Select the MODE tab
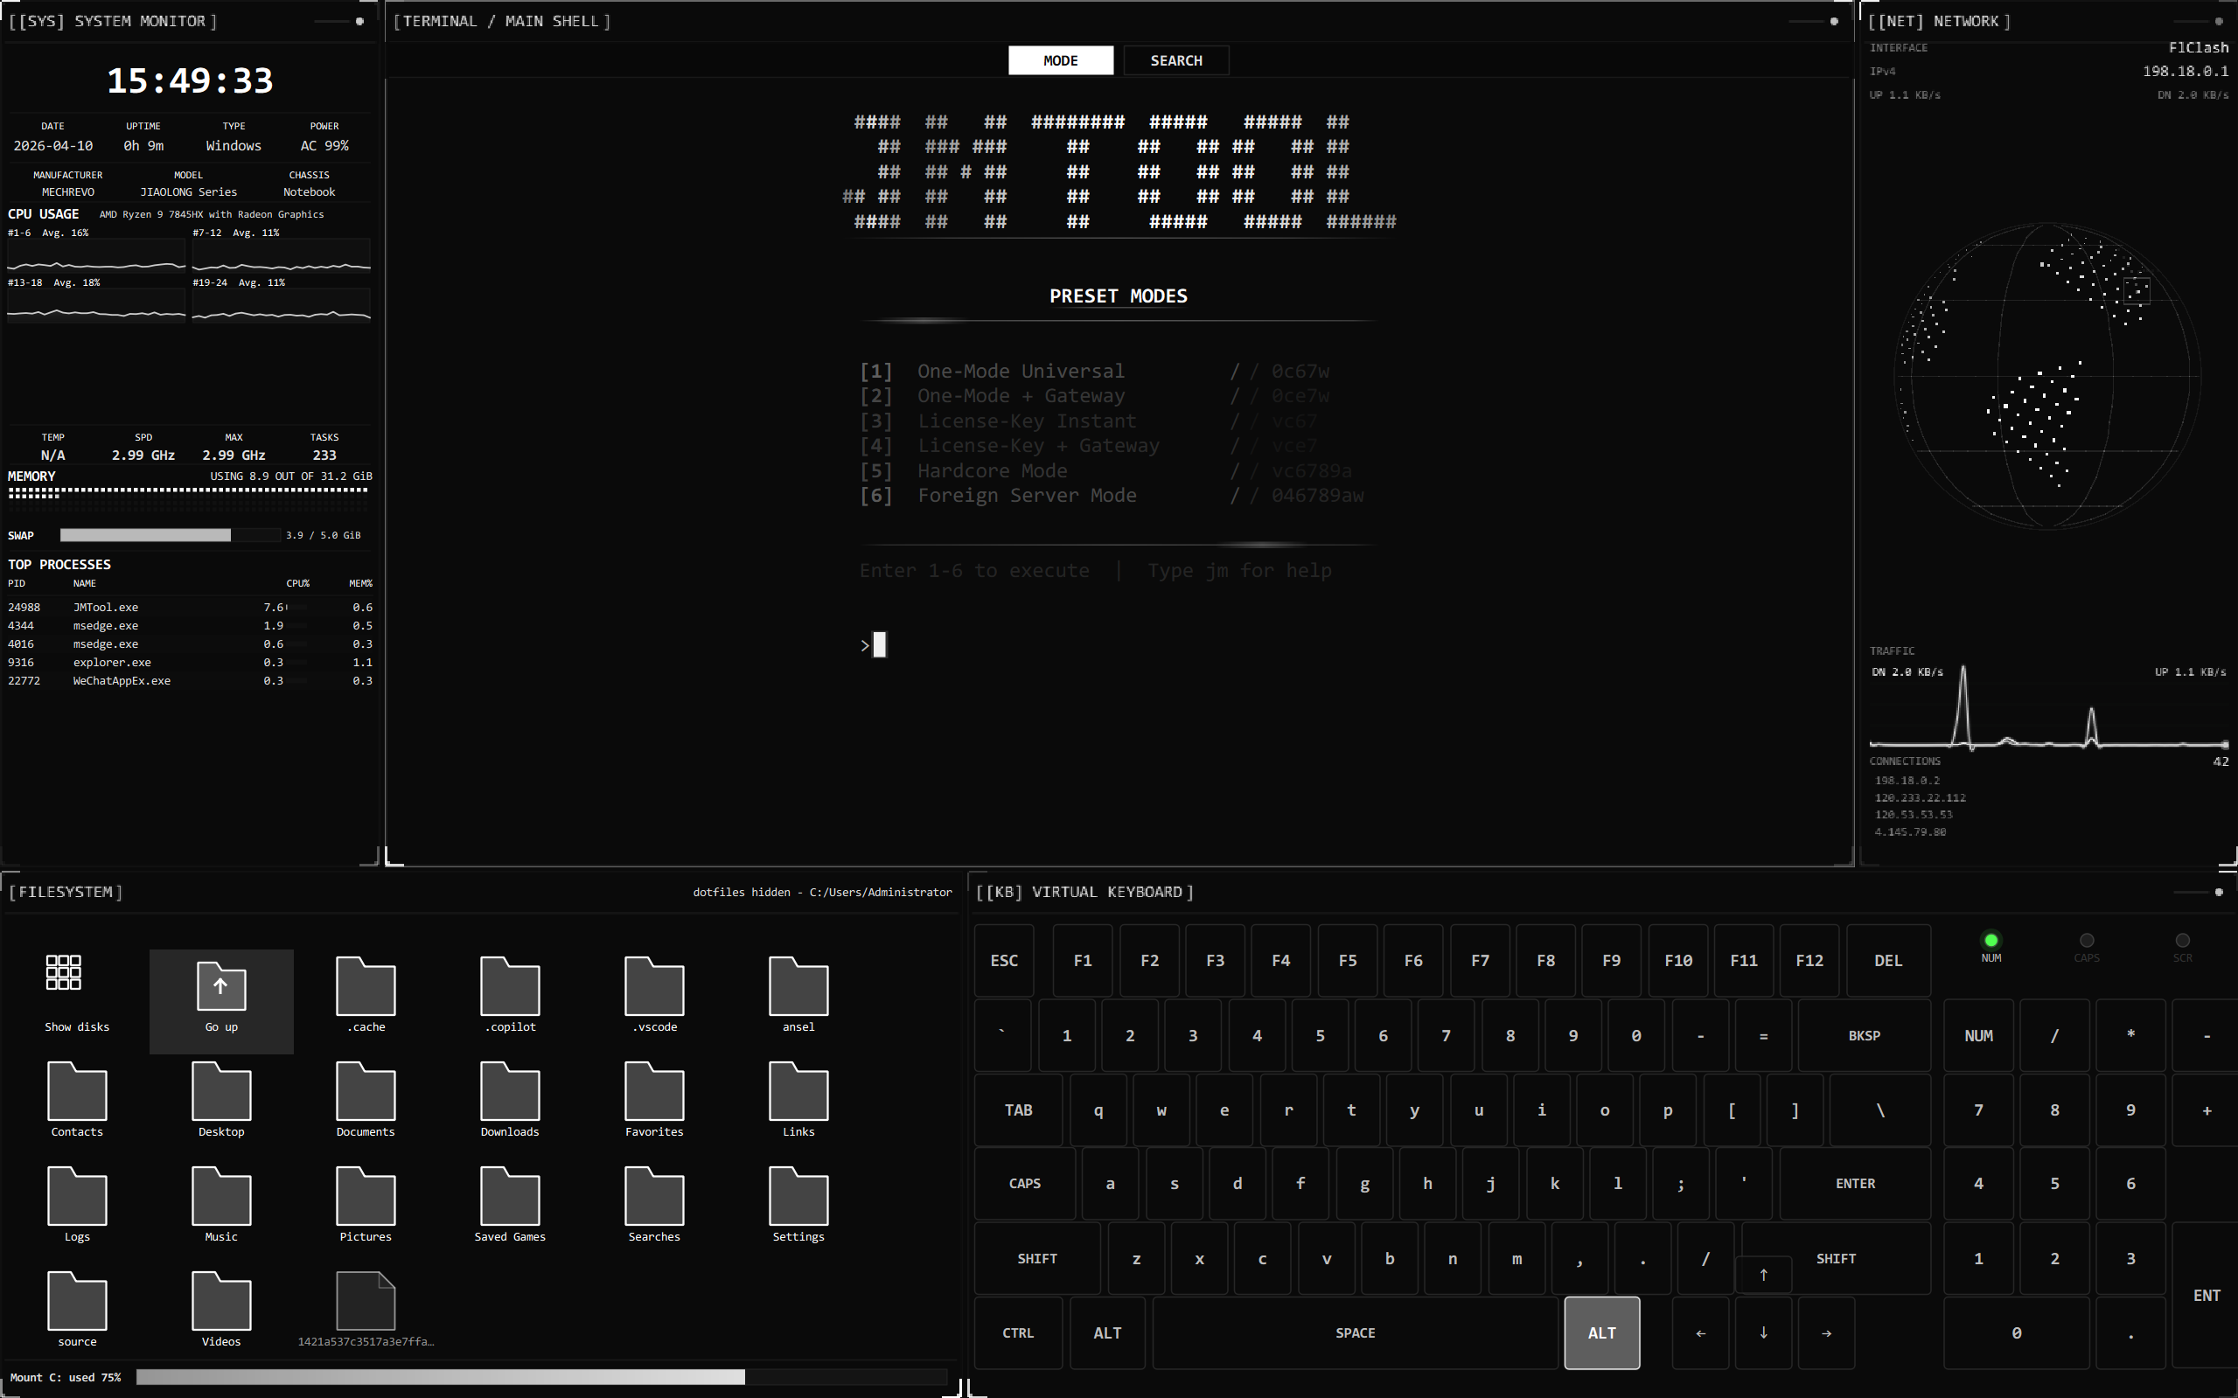The width and height of the screenshot is (2238, 1398). coord(1060,60)
